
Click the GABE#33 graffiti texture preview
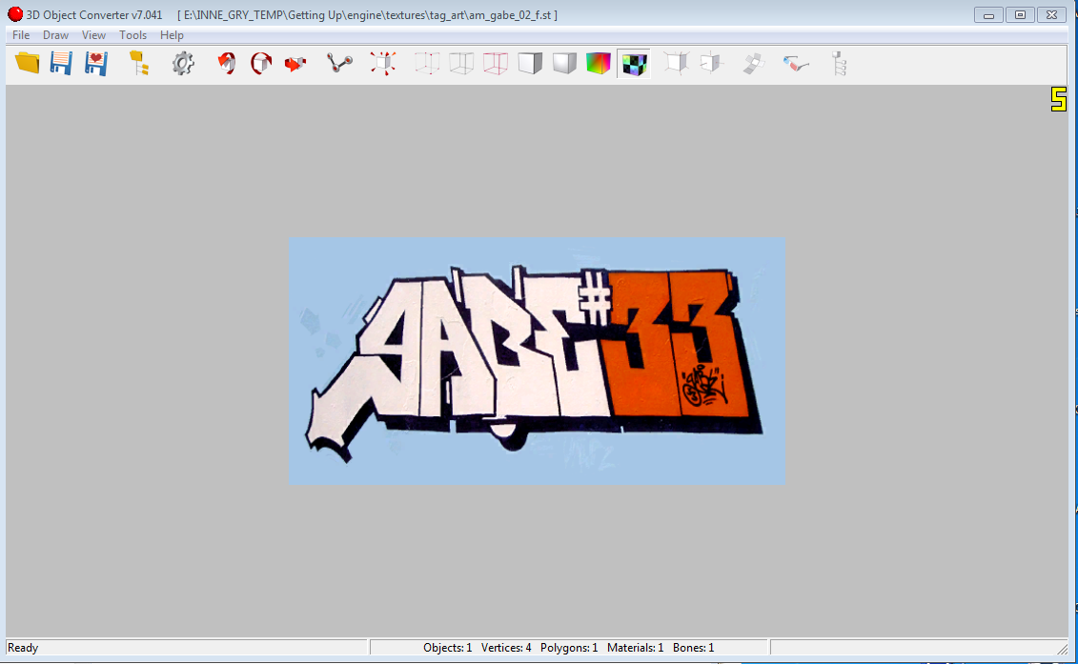tap(537, 361)
